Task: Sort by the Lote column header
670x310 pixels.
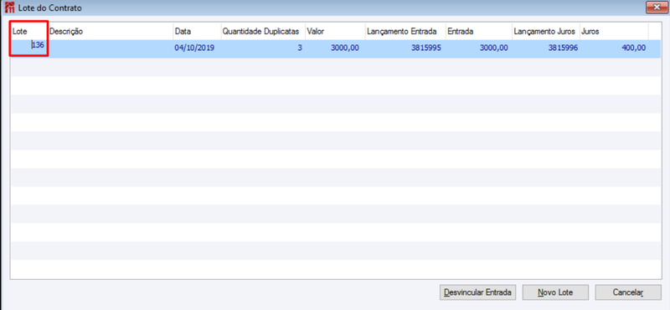Action: tap(29, 31)
